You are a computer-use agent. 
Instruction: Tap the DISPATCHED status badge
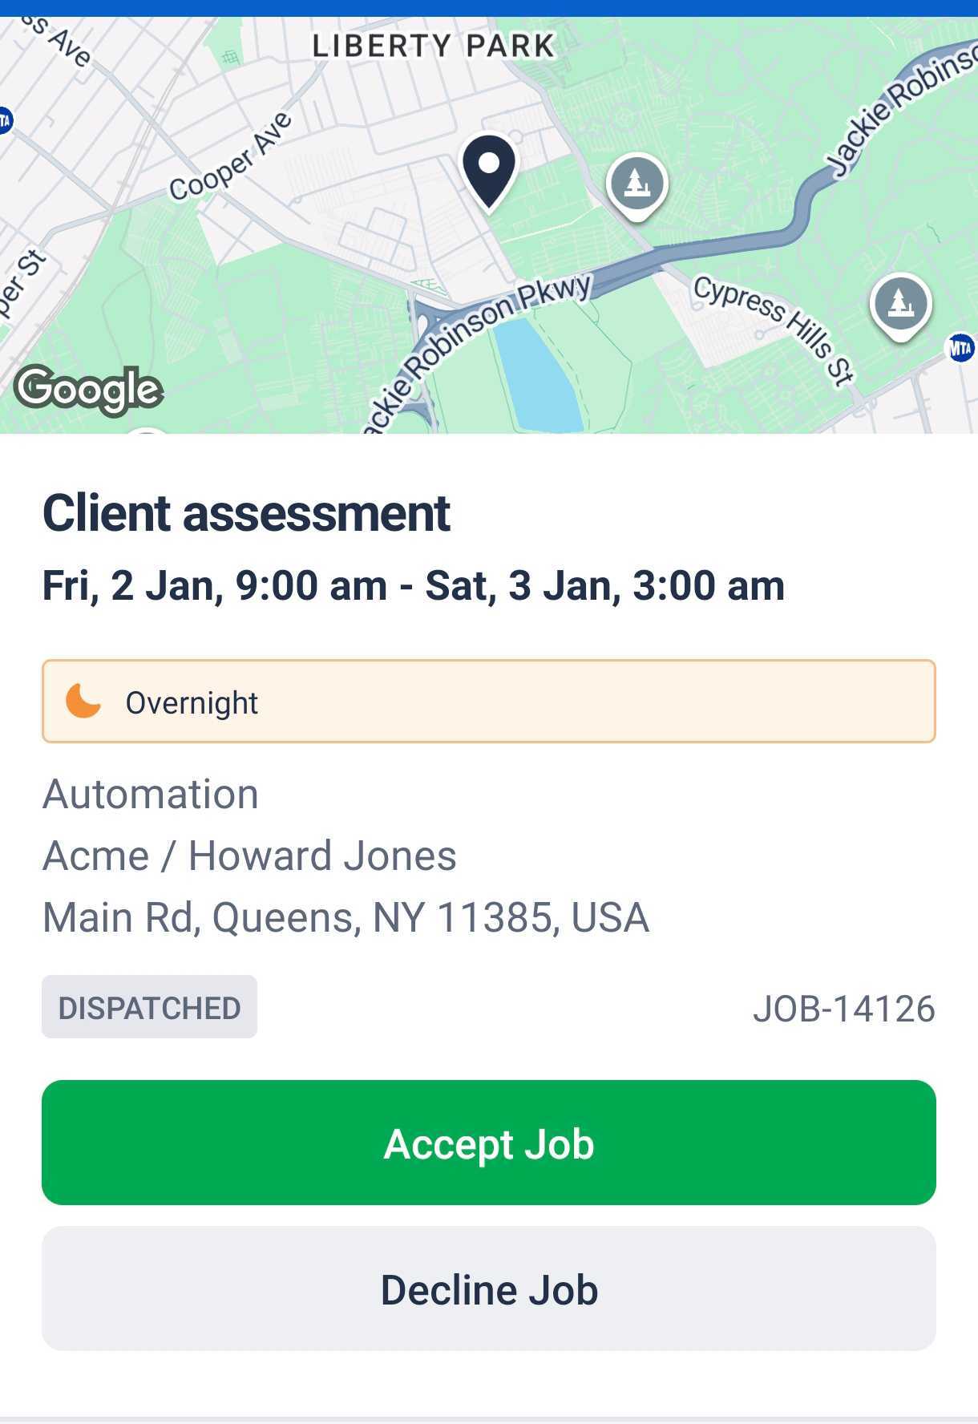coord(149,1007)
